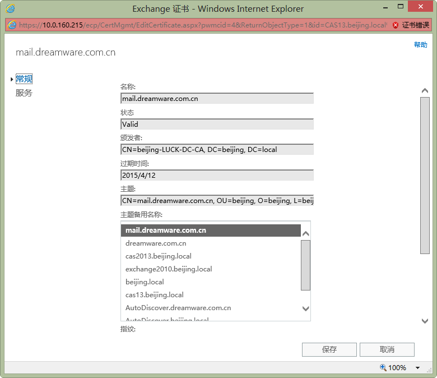Viewport: 437px width, 378px height.
Task: Close the Exchange 证书 window
Action: [420, 7]
